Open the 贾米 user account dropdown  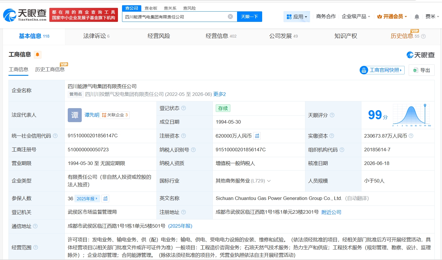click(432, 17)
